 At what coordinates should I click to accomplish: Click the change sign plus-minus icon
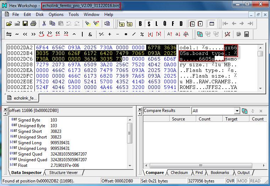pyautogui.click(x=101, y=34)
